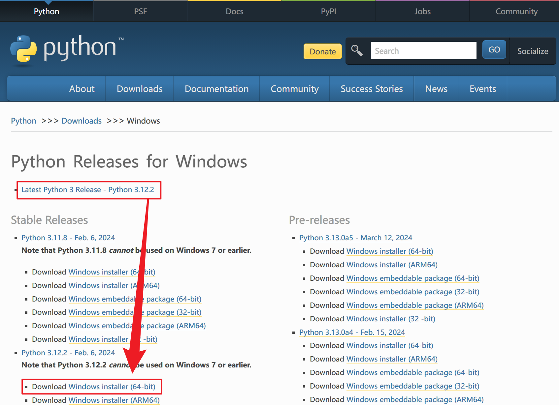Download Python 3.11.8 Windows installer (ARM64)

pyautogui.click(x=114, y=285)
